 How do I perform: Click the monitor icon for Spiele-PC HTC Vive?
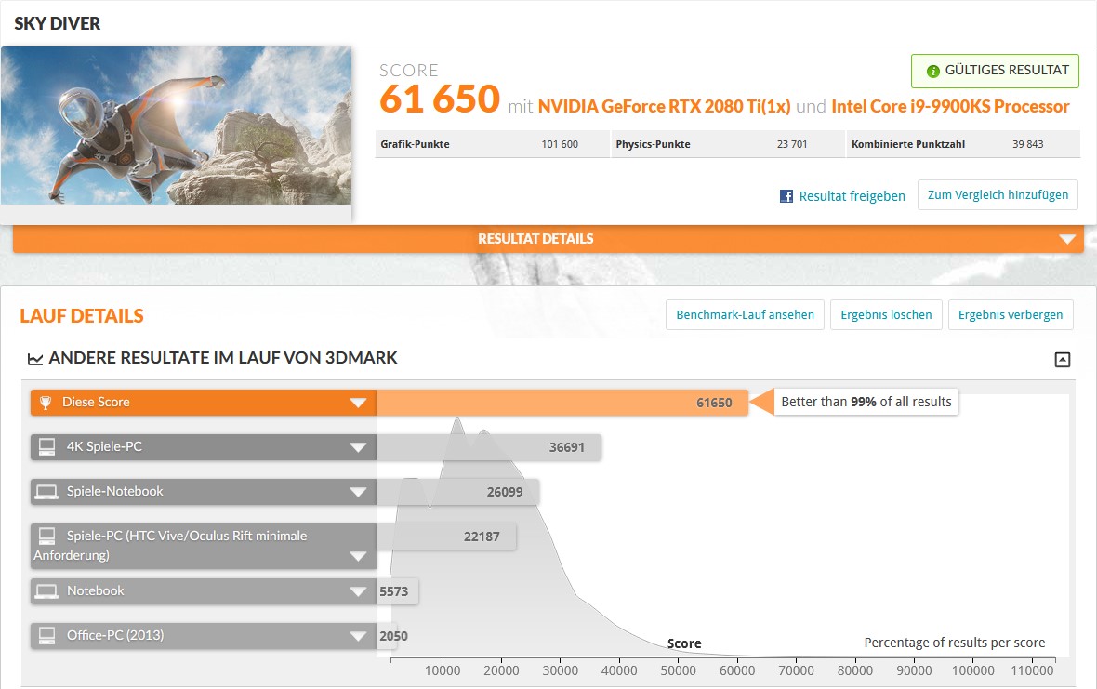tap(46, 537)
